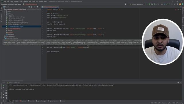Open the run configuration dropdown
Screen dimensions: 184x104
click(x=137, y=4)
